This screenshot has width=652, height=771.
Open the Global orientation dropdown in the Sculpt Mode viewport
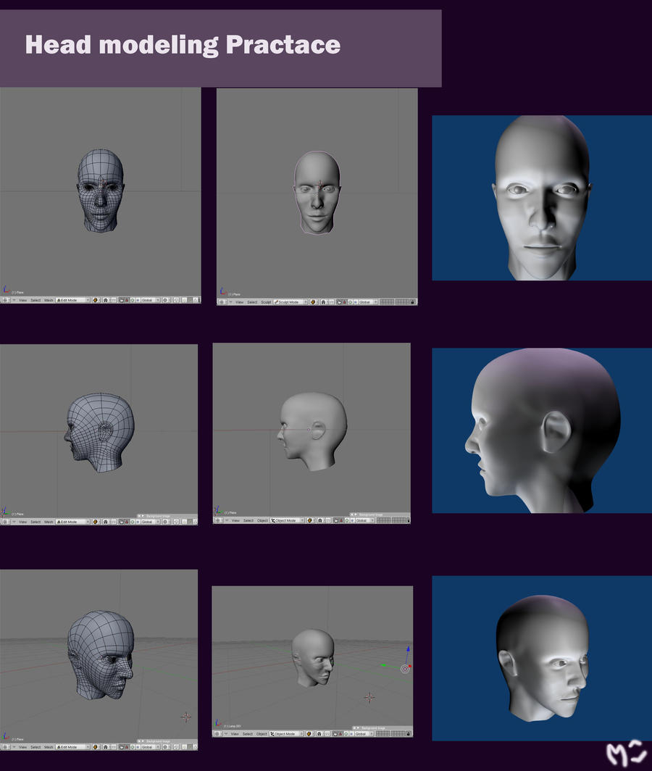click(368, 302)
